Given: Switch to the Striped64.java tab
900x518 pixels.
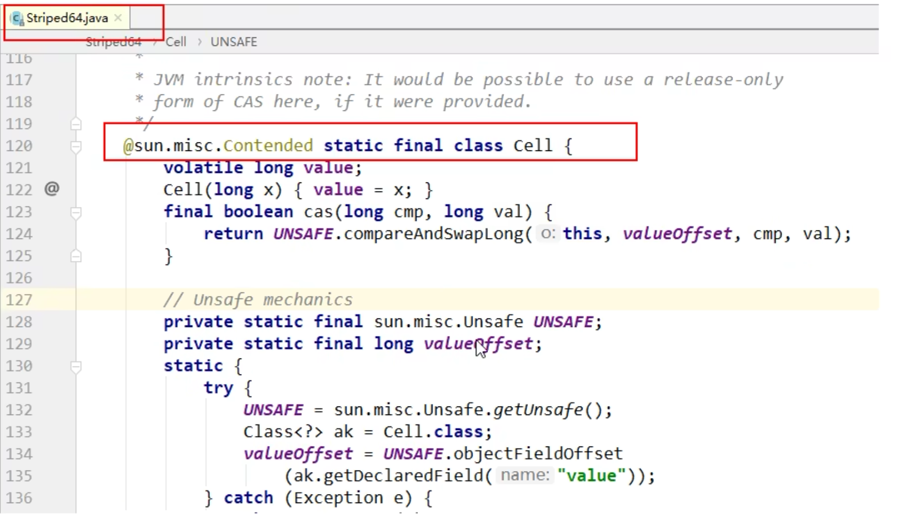Looking at the screenshot, I should point(67,18).
